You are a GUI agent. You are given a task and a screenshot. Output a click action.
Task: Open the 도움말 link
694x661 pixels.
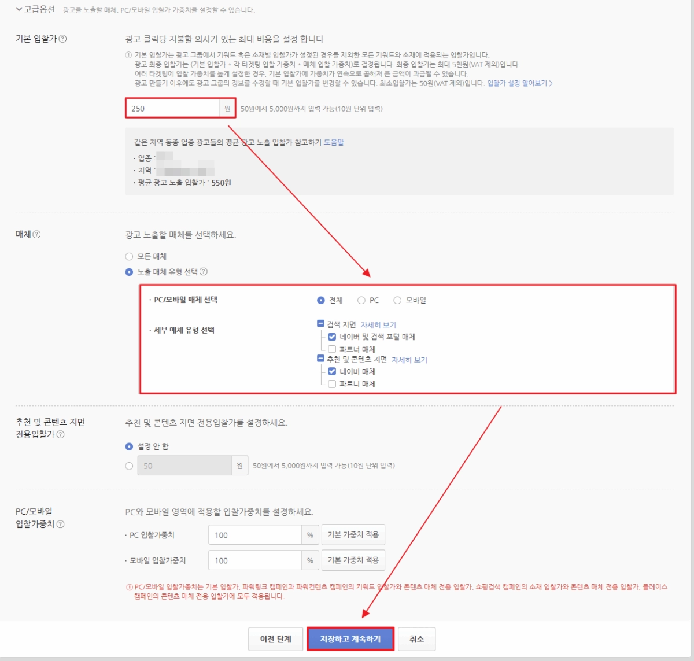coord(335,142)
